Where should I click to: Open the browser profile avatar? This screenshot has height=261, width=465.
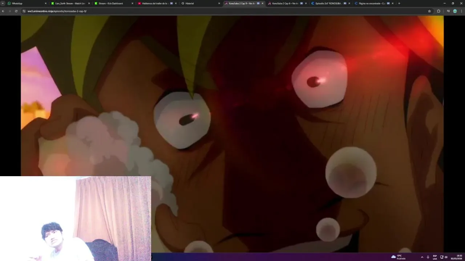coord(455,11)
